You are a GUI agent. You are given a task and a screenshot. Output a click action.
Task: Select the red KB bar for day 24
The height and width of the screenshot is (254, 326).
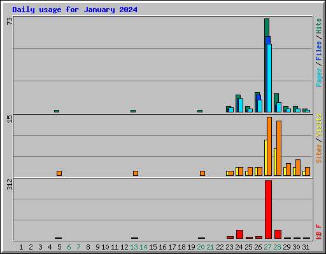point(239,234)
